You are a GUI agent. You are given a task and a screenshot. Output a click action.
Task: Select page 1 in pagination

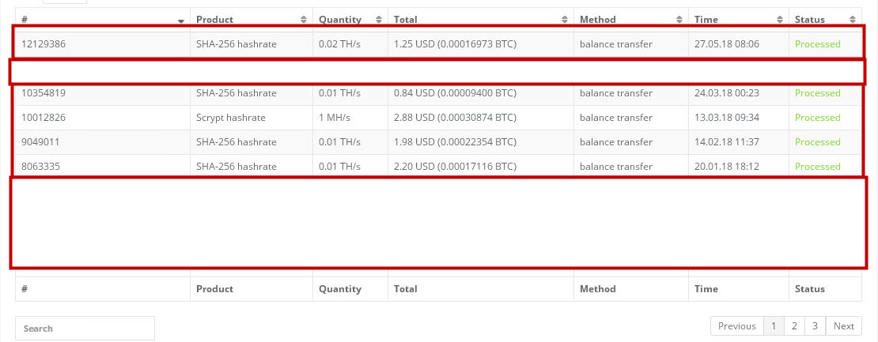[x=774, y=325]
